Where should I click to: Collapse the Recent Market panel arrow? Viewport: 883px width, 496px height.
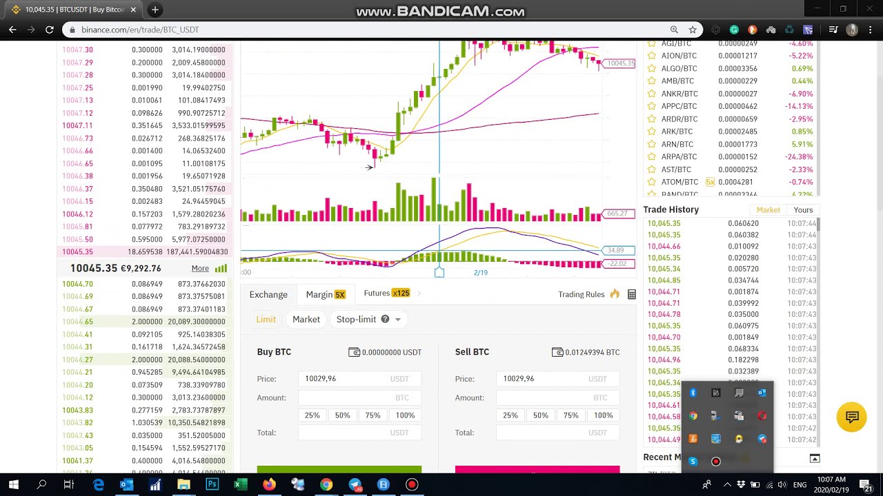(815, 459)
